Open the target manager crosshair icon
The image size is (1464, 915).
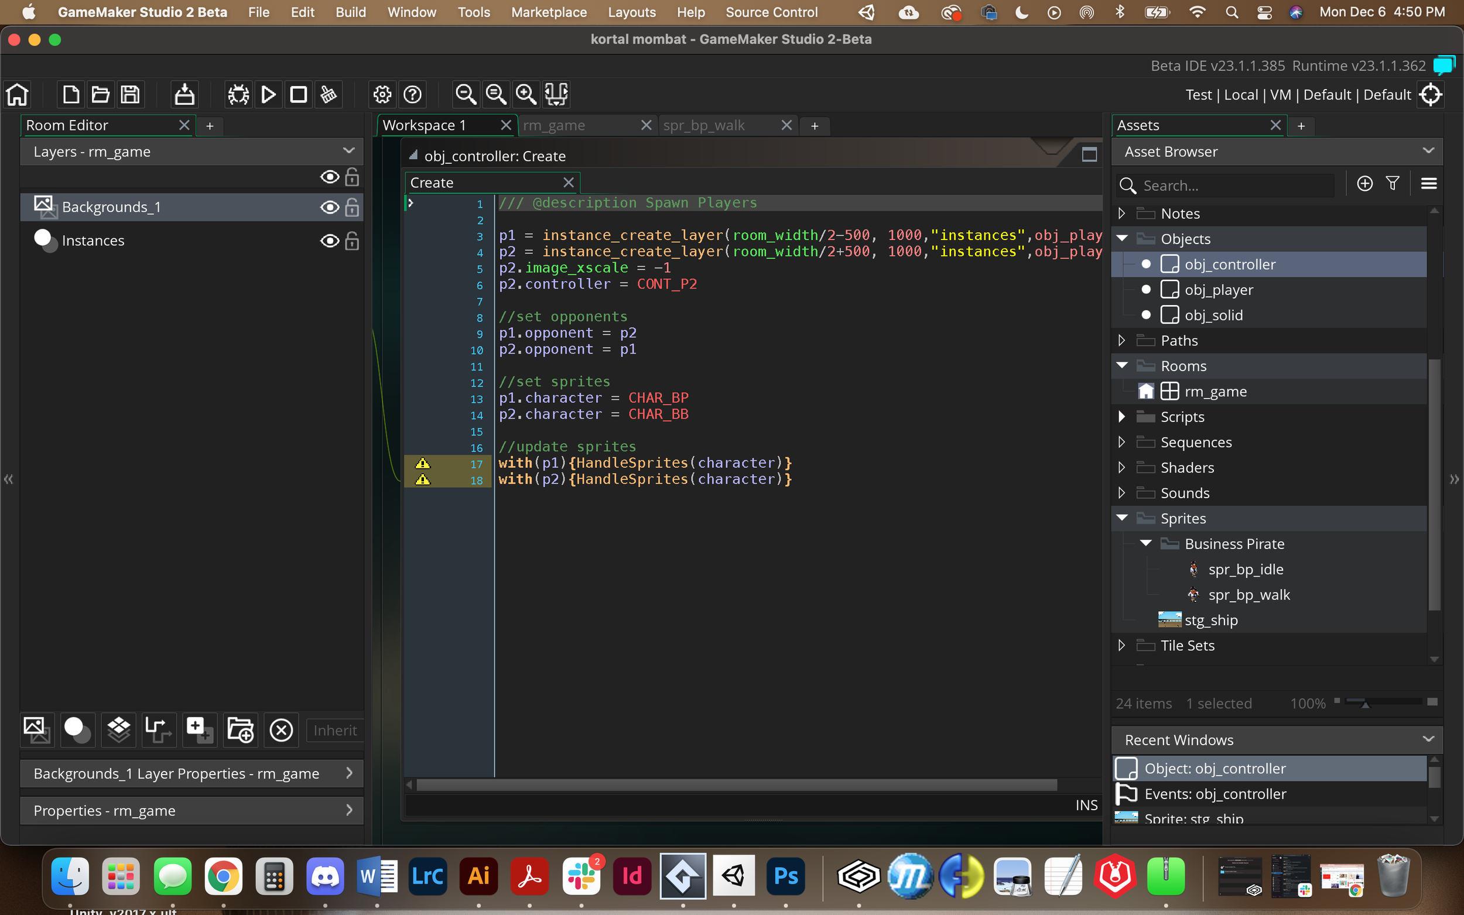click(1431, 95)
